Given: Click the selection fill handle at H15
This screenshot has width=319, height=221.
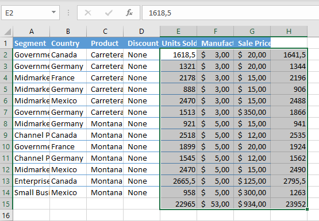Looking at the screenshot, I should pyautogui.click(x=307, y=209).
